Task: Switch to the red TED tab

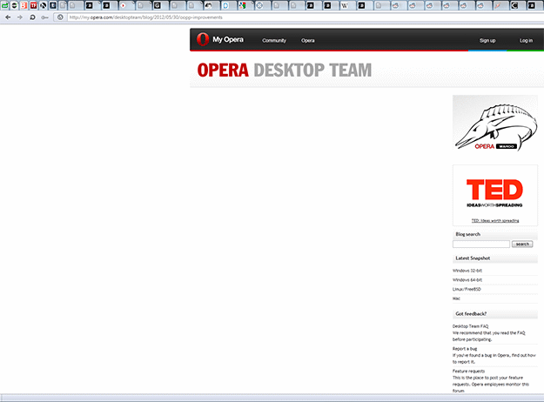Action: [32, 5]
